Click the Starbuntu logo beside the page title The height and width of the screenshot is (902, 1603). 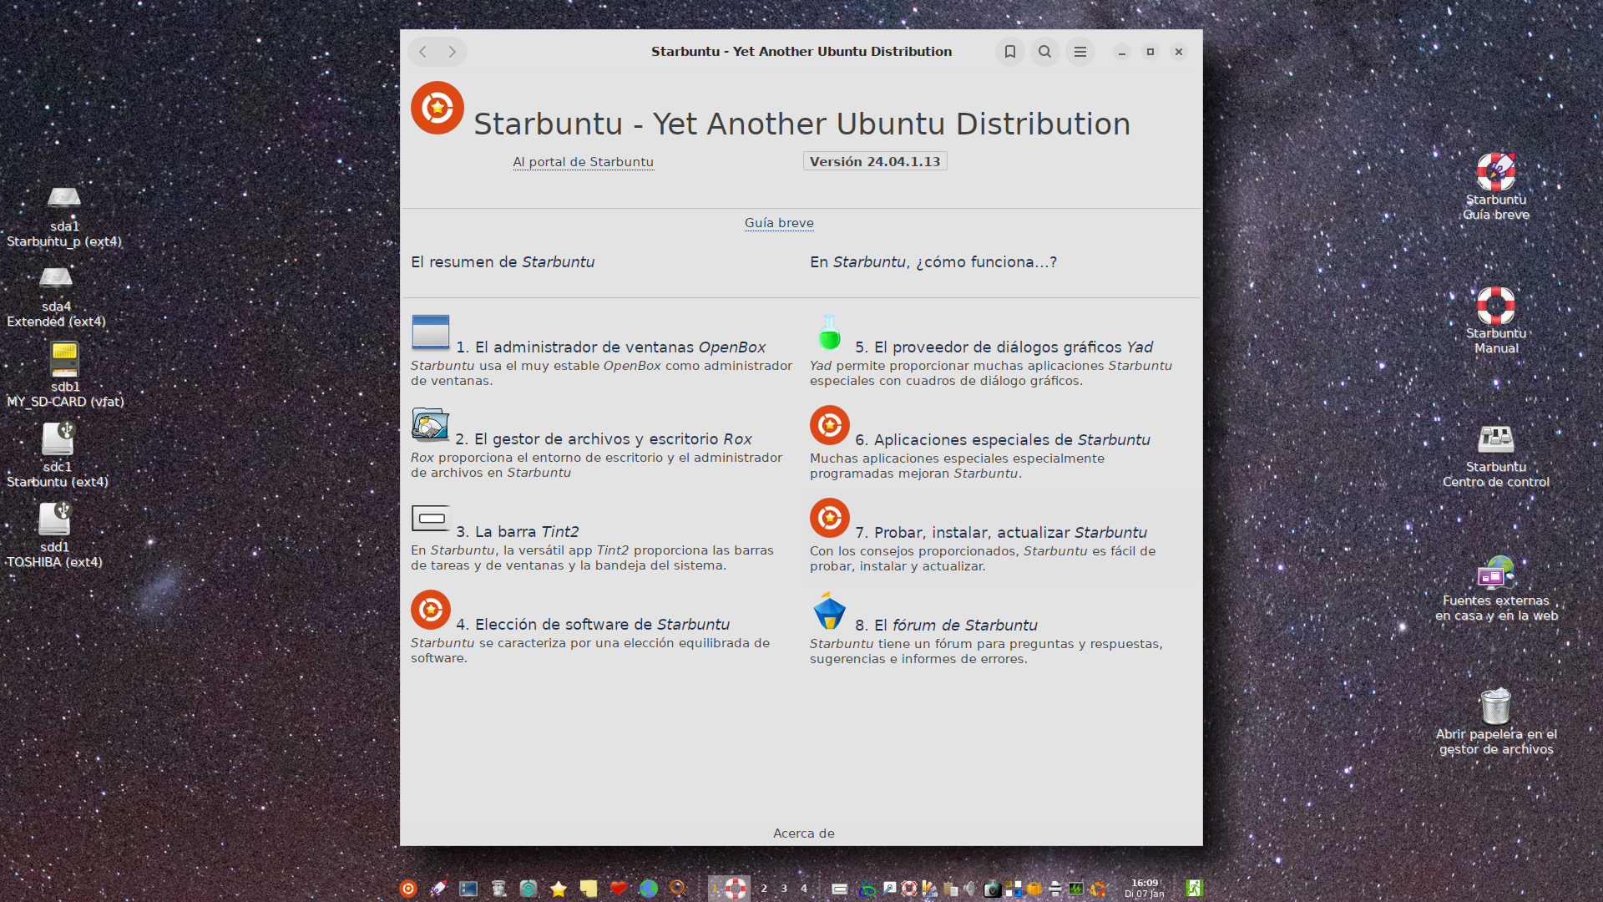pos(437,108)
